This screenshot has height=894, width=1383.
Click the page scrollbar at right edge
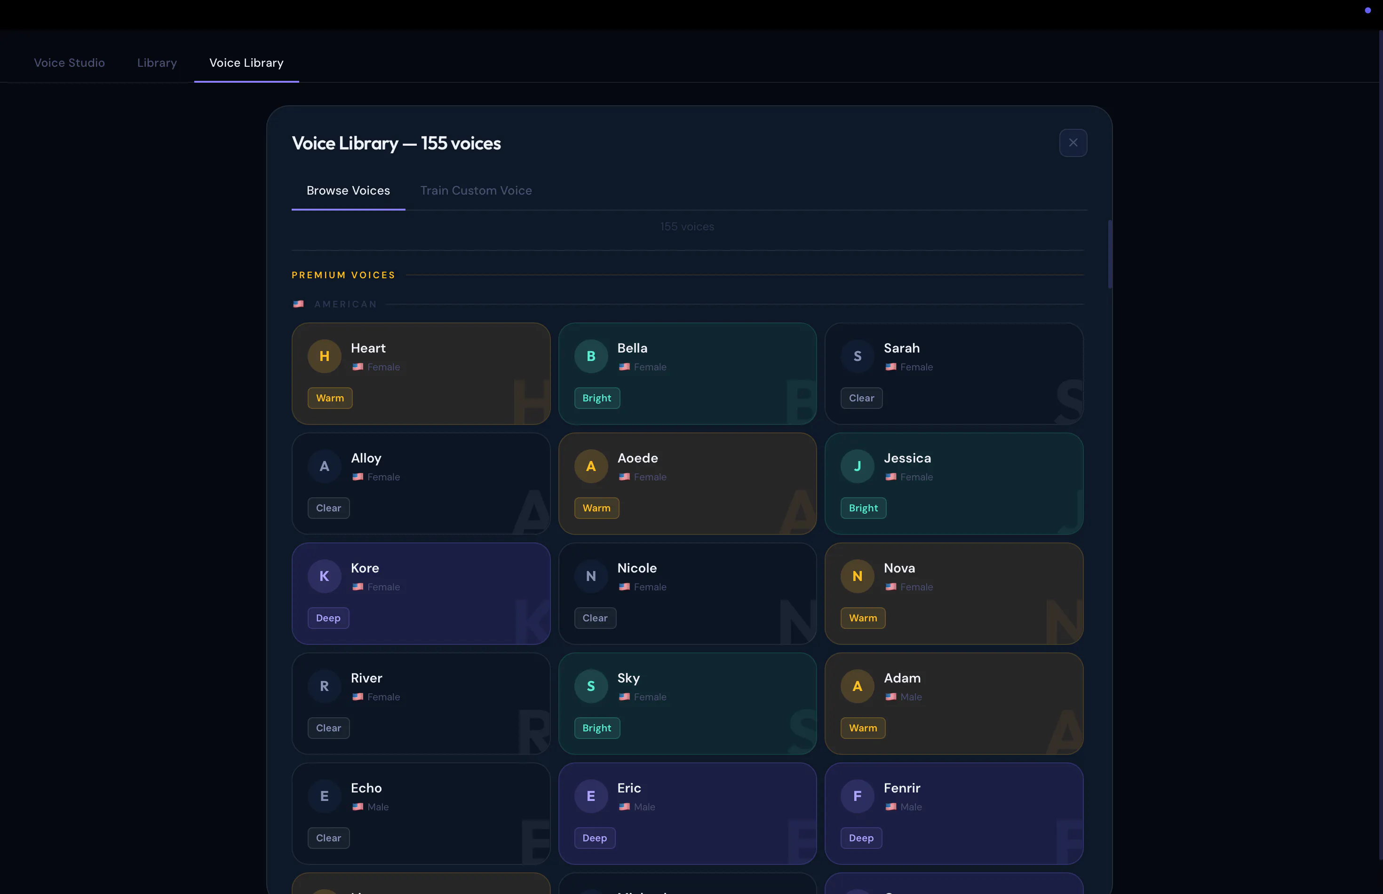point(1380,446)
